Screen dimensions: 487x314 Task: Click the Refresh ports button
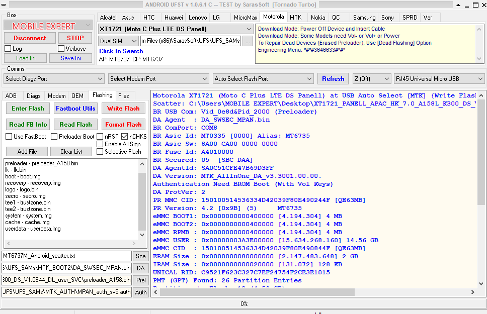tap(333, 79)
